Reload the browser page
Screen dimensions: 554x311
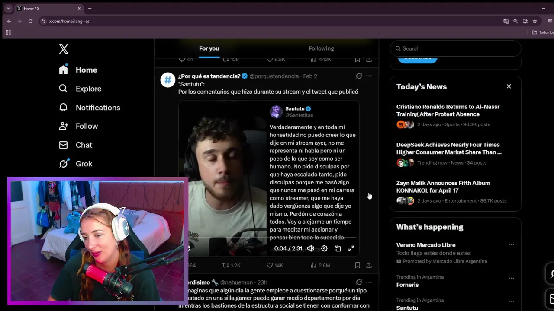30,21
